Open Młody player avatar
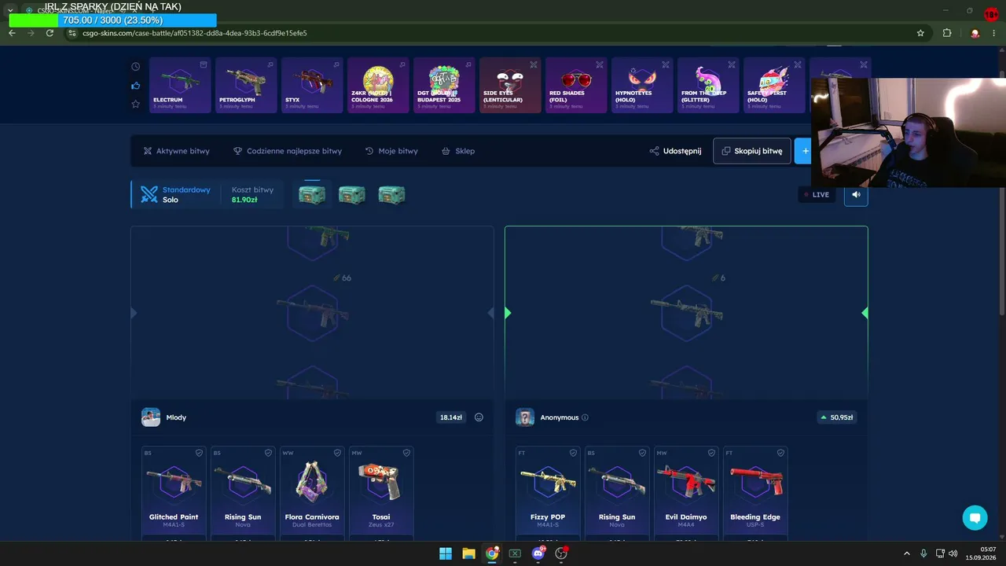Screen dimensions: 1006x566 tap(151, 417)
